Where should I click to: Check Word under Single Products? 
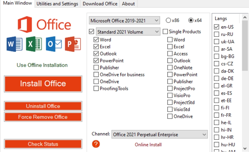[x=170, y=40]
